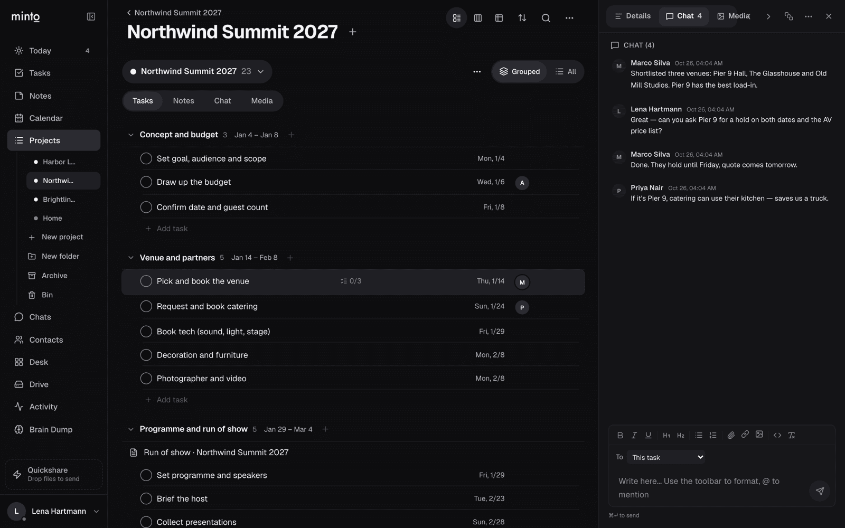This screenshot has height=528, width=845.
Task: Mark "Brief the host" complete
Action: (146, 498)
